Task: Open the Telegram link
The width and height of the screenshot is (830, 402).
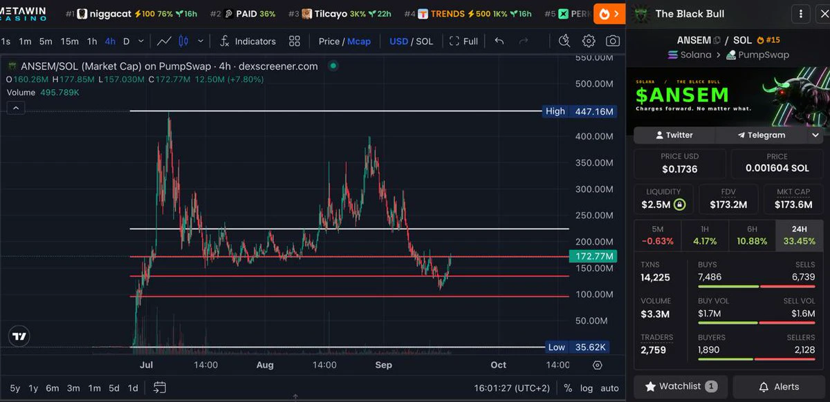Action: (x=761, y=135)
